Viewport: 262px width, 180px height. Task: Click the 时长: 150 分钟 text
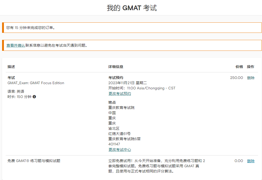[x=19, y=97]
